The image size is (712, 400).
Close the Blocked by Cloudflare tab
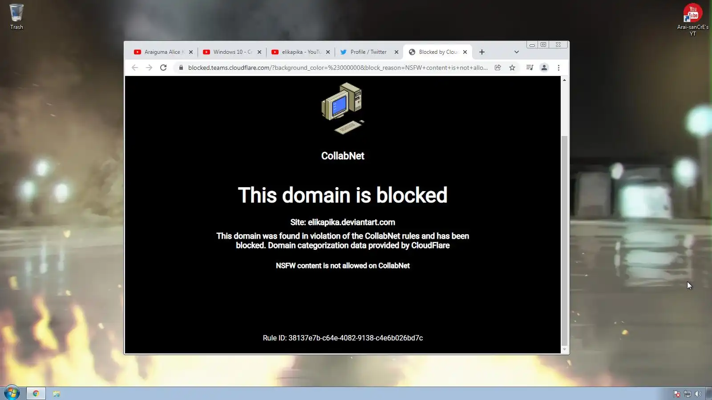coord(465,52)
